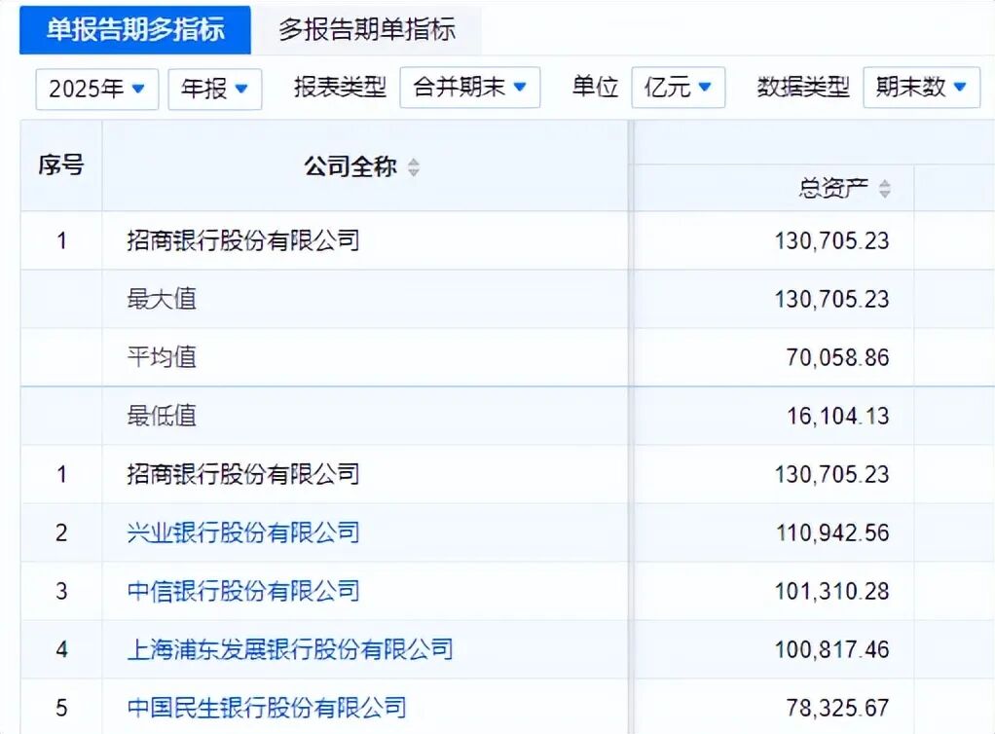Select the 最低值 row label
The width and height of the screenshot is (995, 734).
(x=162, y=417)
